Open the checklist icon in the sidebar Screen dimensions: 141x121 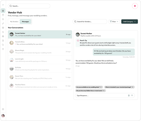click(x=3, y=19)
